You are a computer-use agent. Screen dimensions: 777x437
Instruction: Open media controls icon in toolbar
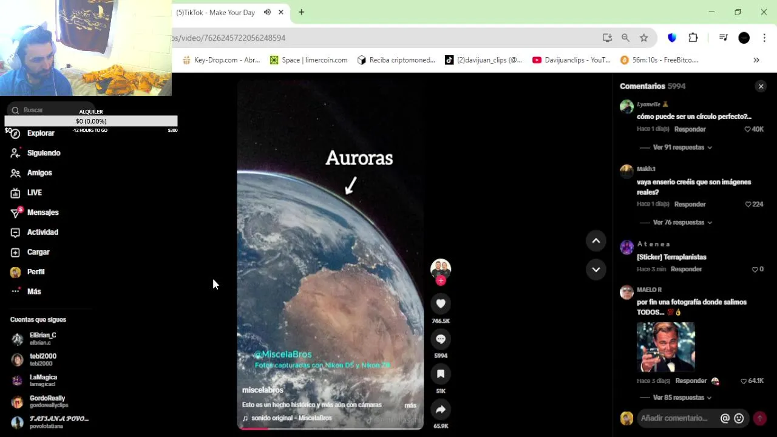pos(723,38)
